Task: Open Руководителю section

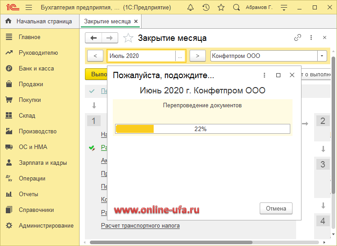Action: 38,53
